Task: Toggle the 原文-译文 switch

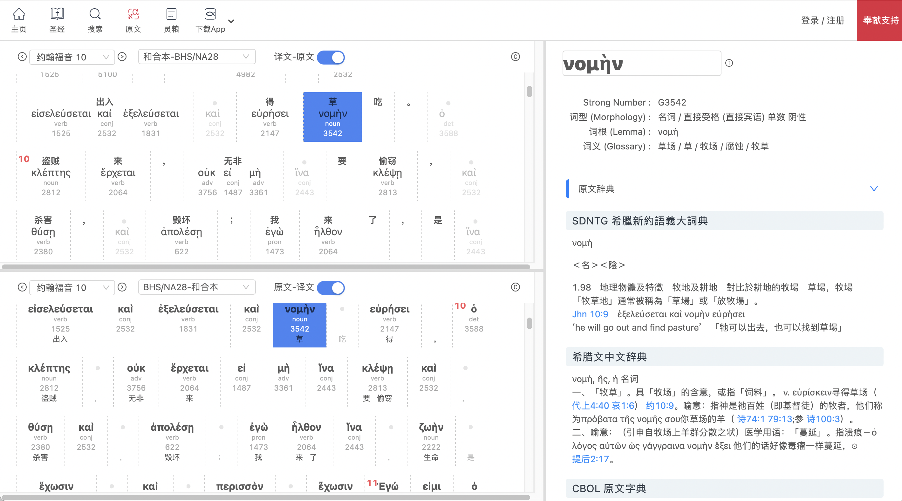Action: pyautogui.click(x=331, y=288)
